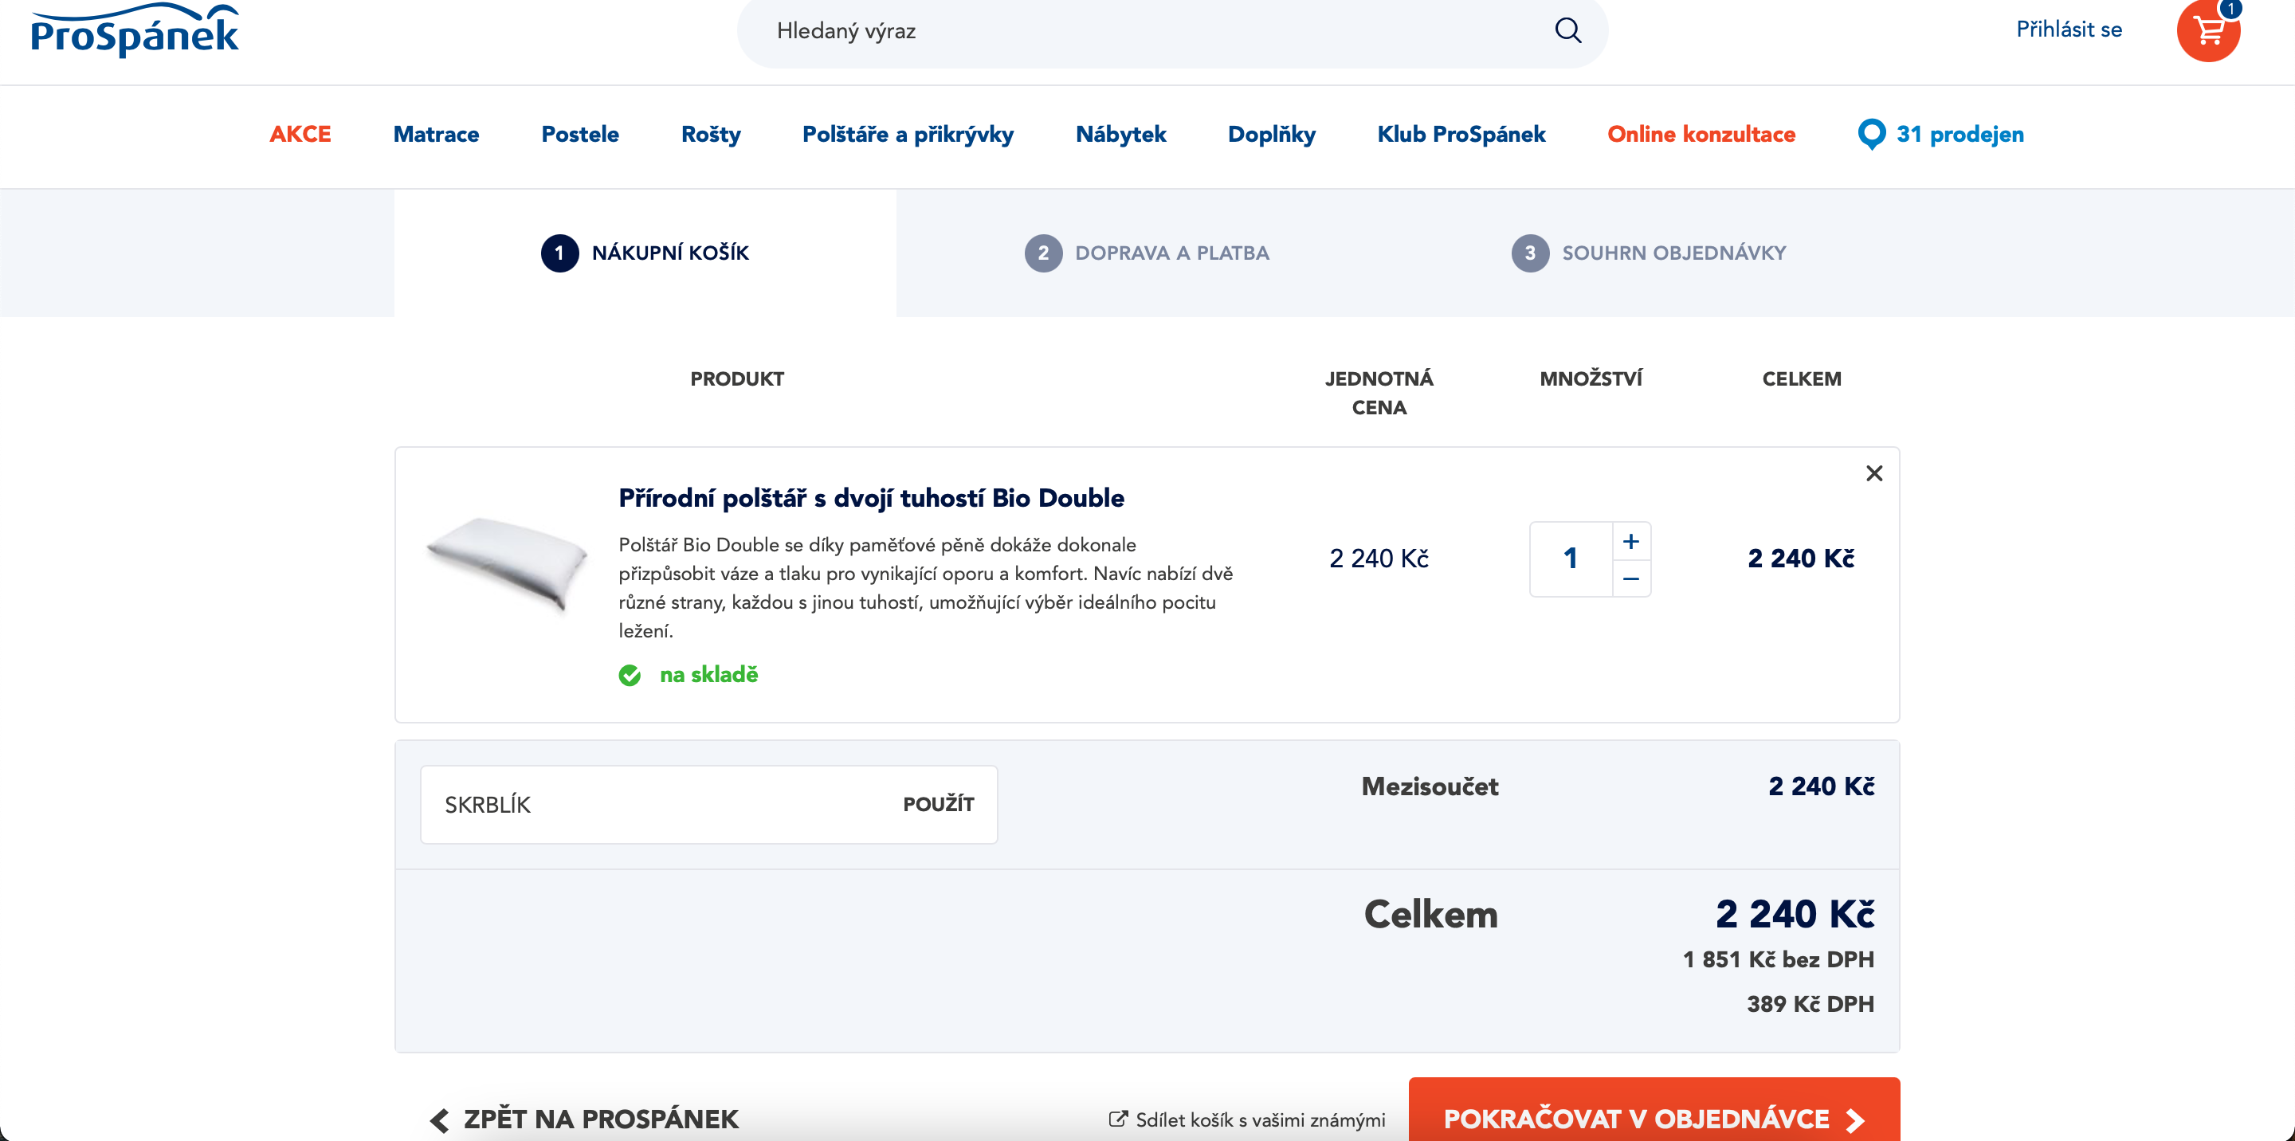Screen dimensions: 2295x1141
Task: Click the Množství column header
Action: pos(1591,378)
